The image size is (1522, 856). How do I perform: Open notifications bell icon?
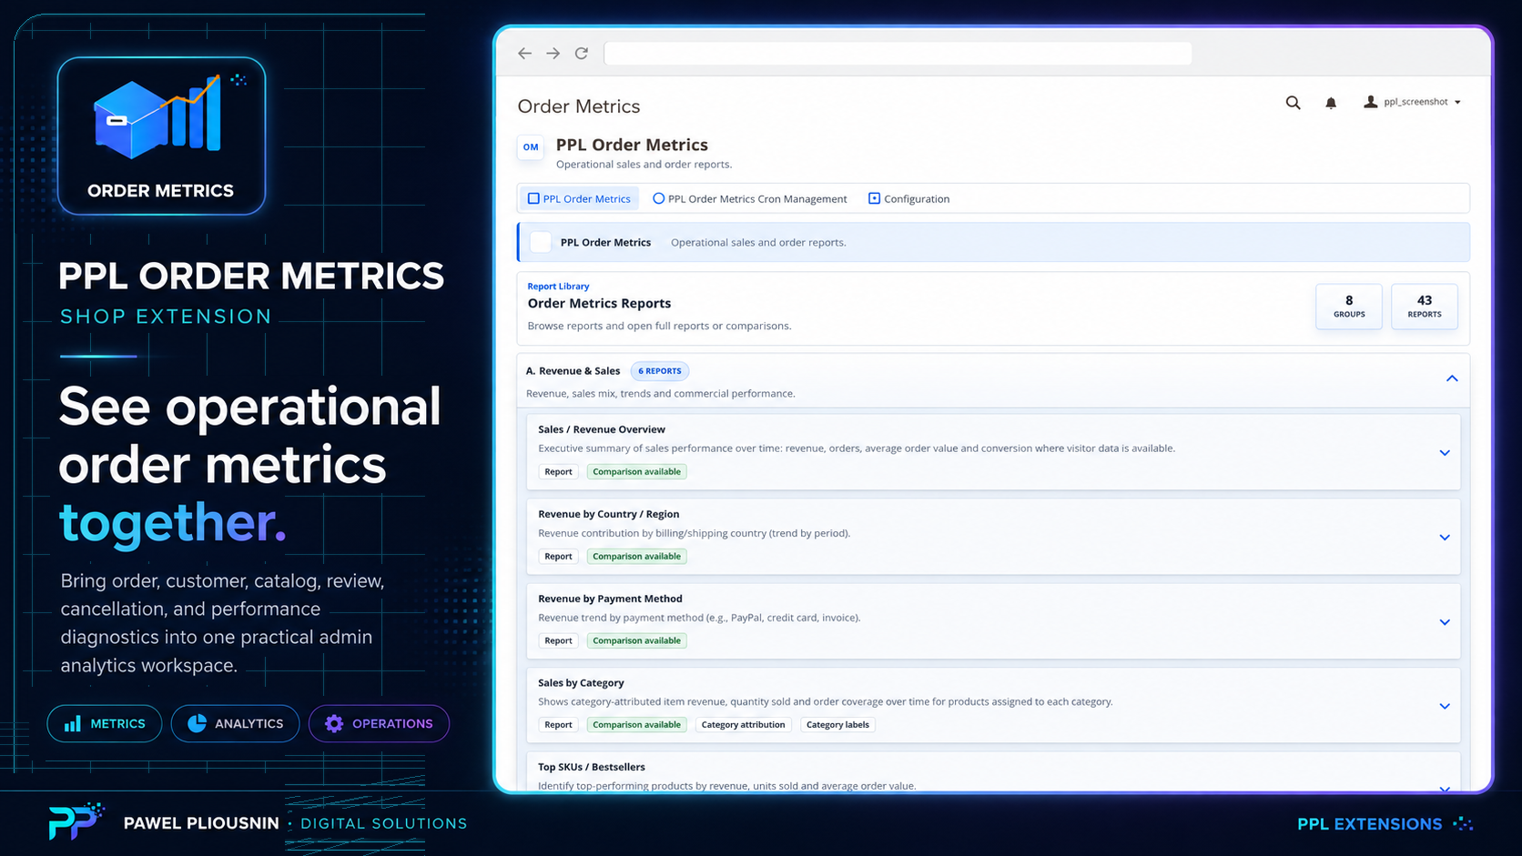pos(1331,103)
